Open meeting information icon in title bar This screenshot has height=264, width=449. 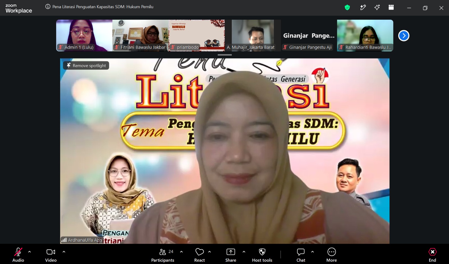click(48, 6)
